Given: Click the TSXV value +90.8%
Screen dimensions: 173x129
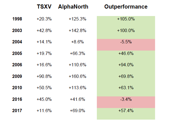Looking at the screenshot, I should (44, 76).
